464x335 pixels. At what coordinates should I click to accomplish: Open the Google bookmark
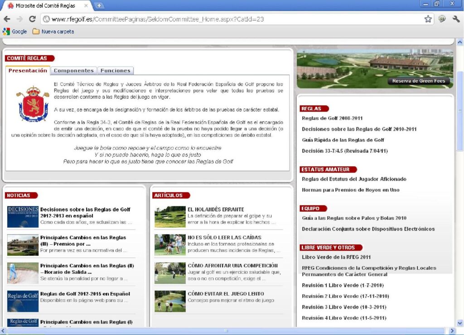(15, 31)
